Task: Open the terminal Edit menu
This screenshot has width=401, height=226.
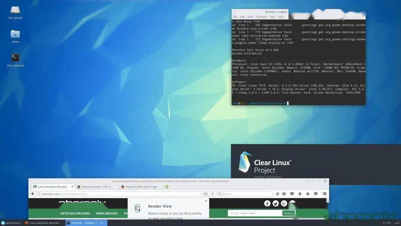Action: (242, 17)
